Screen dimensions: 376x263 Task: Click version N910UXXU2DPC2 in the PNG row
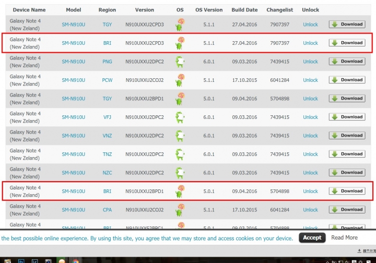pyautogui.click(x=145, y=62)
